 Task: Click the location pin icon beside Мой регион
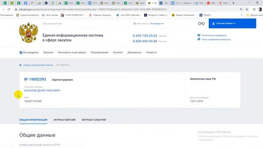pos(134,24)
